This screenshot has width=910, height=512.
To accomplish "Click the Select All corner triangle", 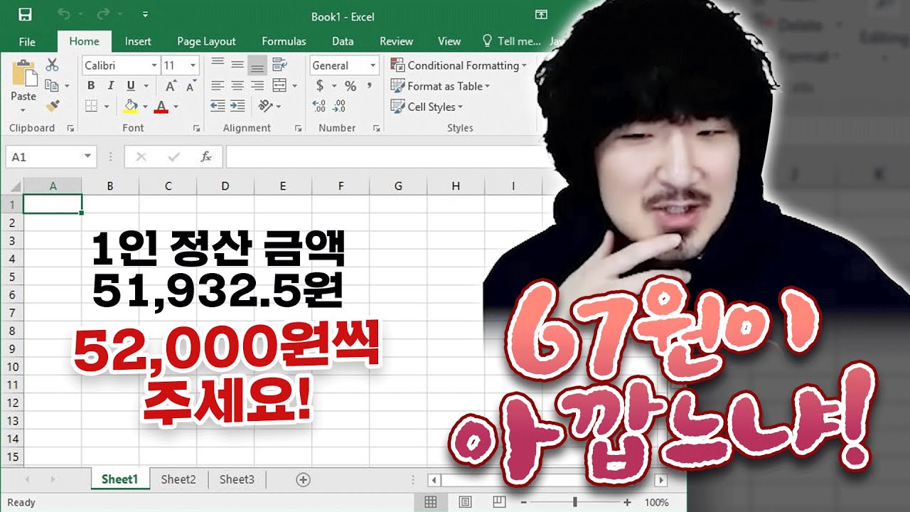I will tap(16, 186).
